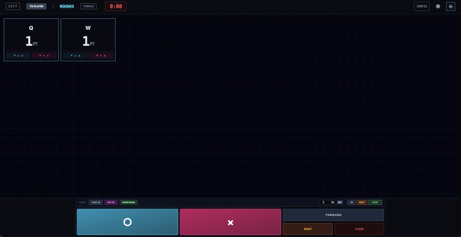Increase Q's correct count with blue up triangle
This screenshot has height=237, width=461.
click(x=22, y=56)
